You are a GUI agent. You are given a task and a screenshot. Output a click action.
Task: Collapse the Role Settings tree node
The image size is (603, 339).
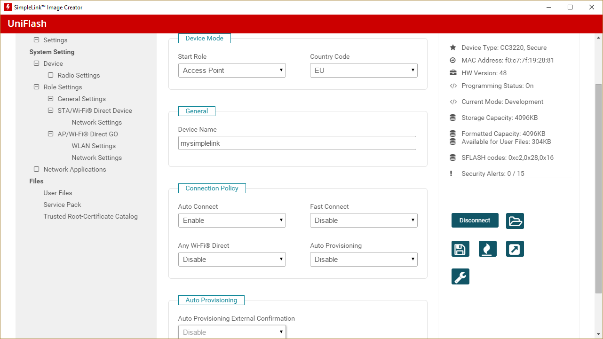(36, 87)
